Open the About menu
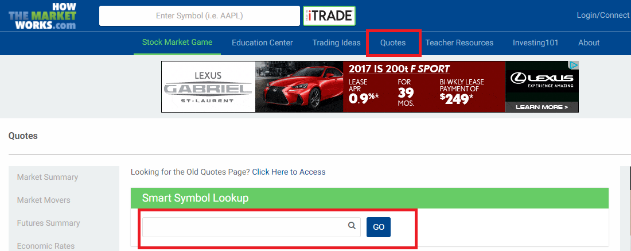The width and height of the screenshot is (631, 251). point(589,43)
